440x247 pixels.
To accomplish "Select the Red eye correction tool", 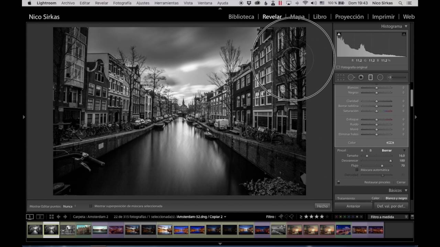I will coord(361,78).
